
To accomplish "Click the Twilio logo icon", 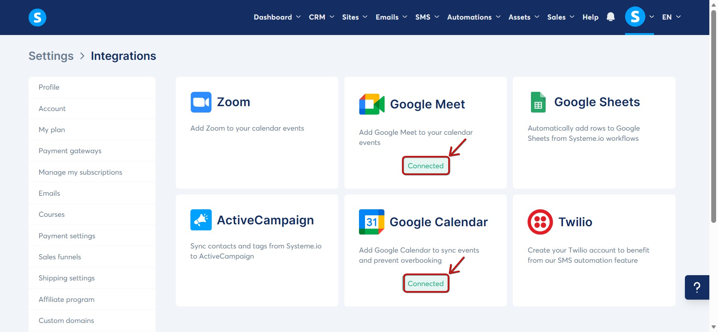I will point(540,222).
